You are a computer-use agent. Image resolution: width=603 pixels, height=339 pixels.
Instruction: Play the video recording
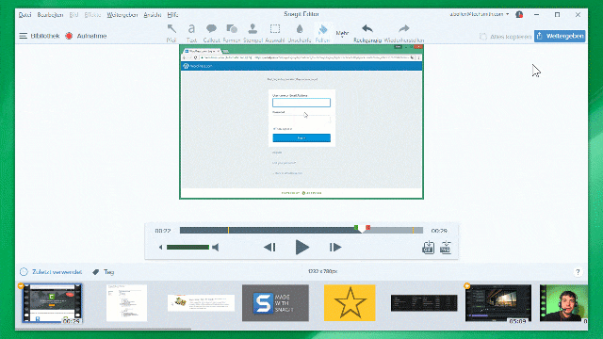click(x=301, y=247)
